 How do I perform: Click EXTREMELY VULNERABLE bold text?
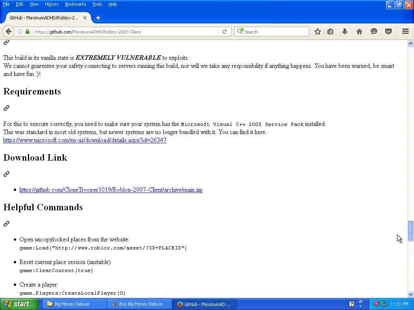pyautogui.click(x=118, y=57)
